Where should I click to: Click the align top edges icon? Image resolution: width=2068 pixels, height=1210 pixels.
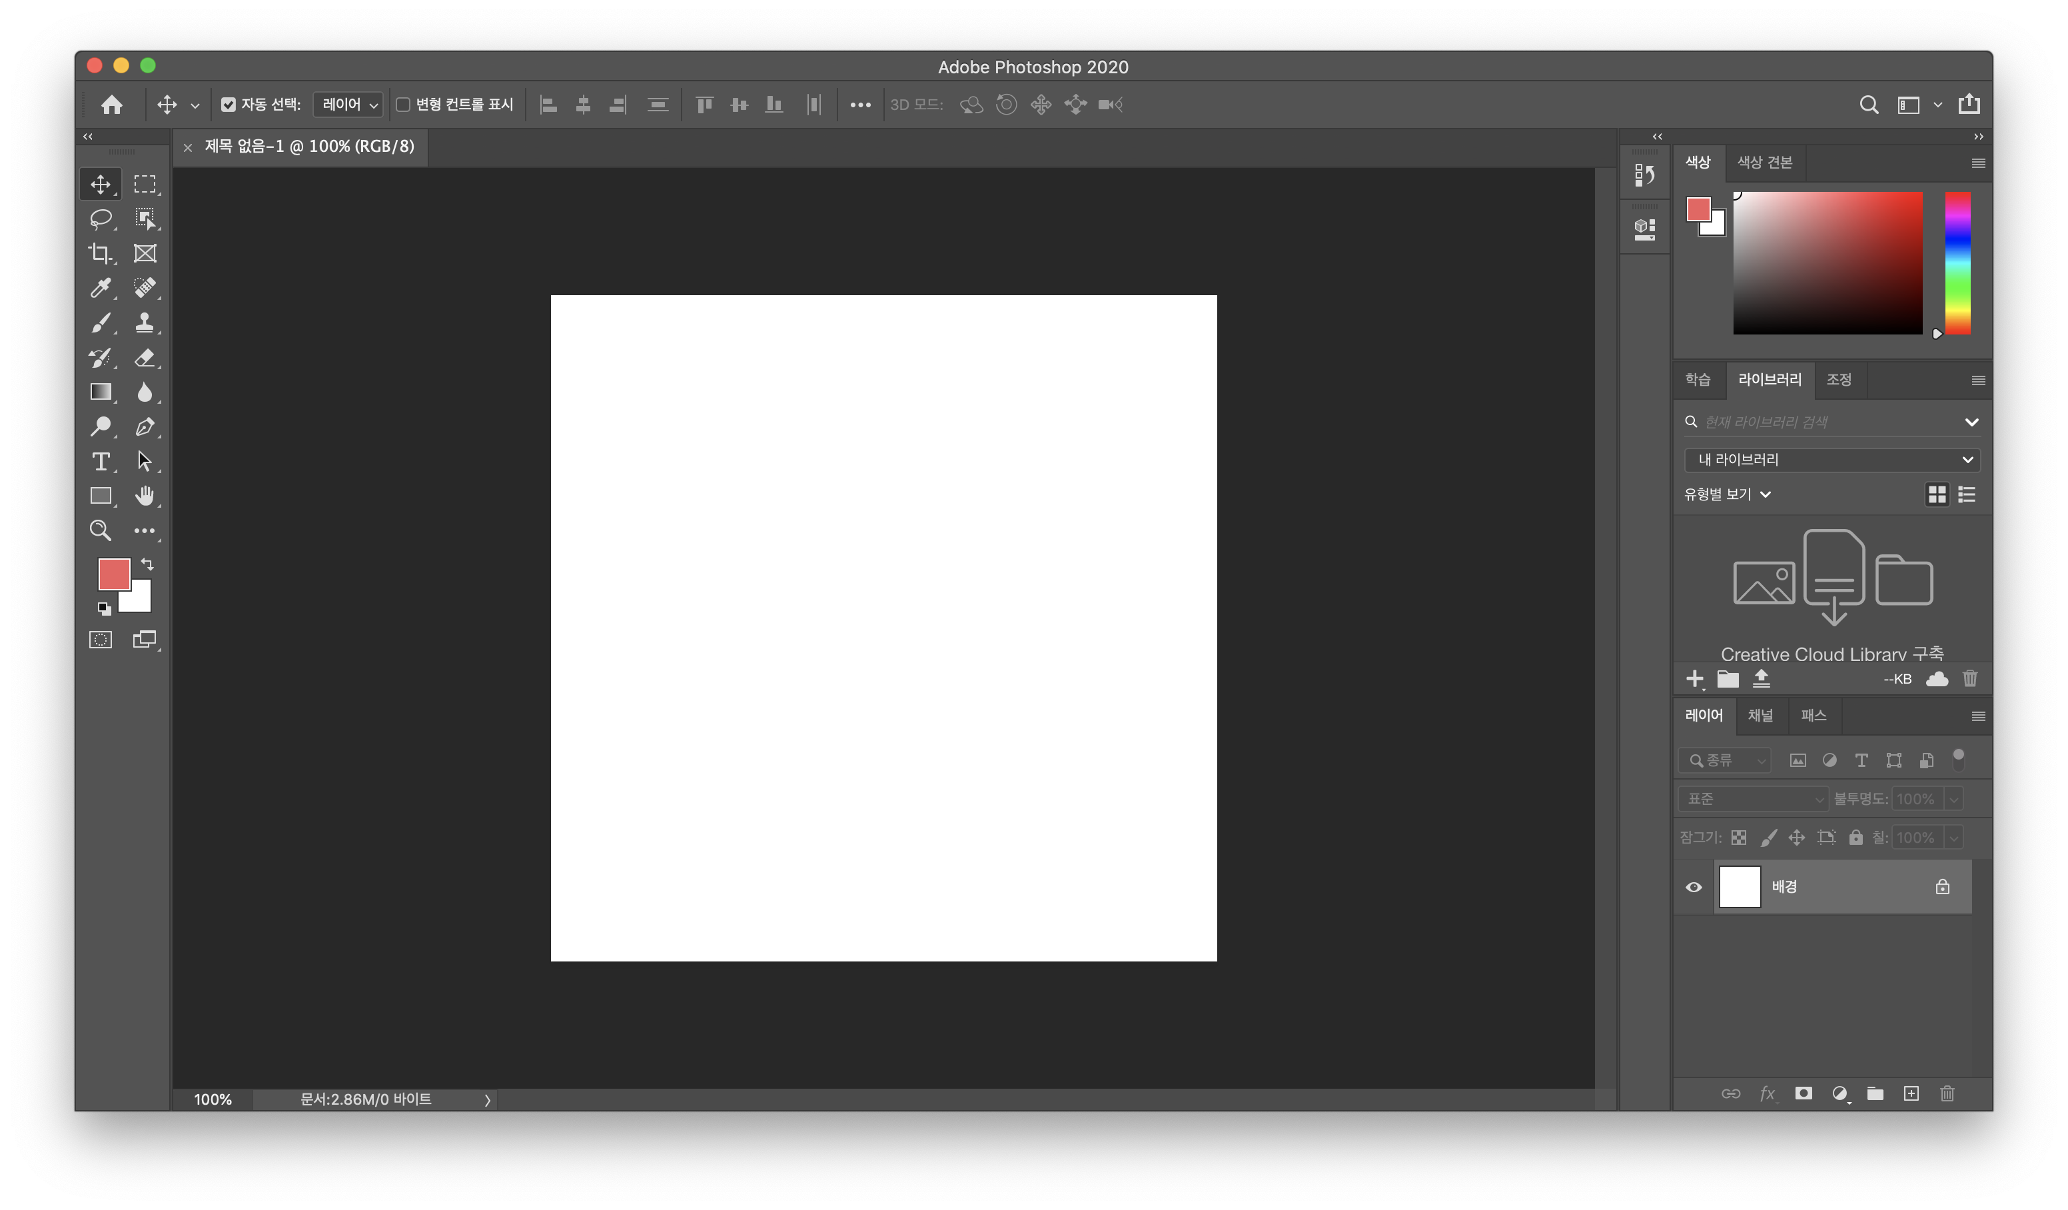[704, 104]
